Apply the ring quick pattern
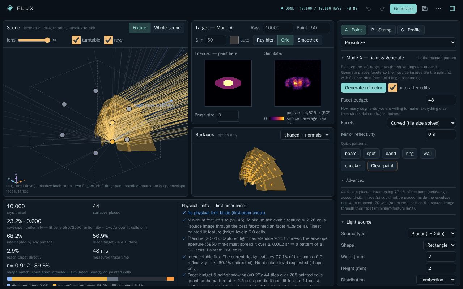This screenshot has height=289, width=463. click(x=410, y=154)
